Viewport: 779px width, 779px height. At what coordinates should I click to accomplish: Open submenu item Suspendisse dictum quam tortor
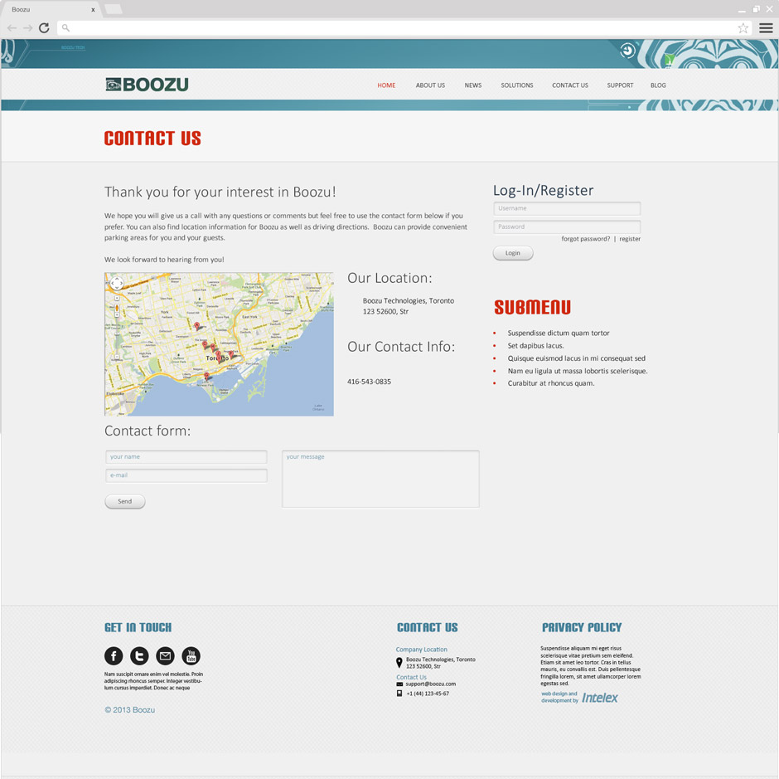(x=559, y=334)
